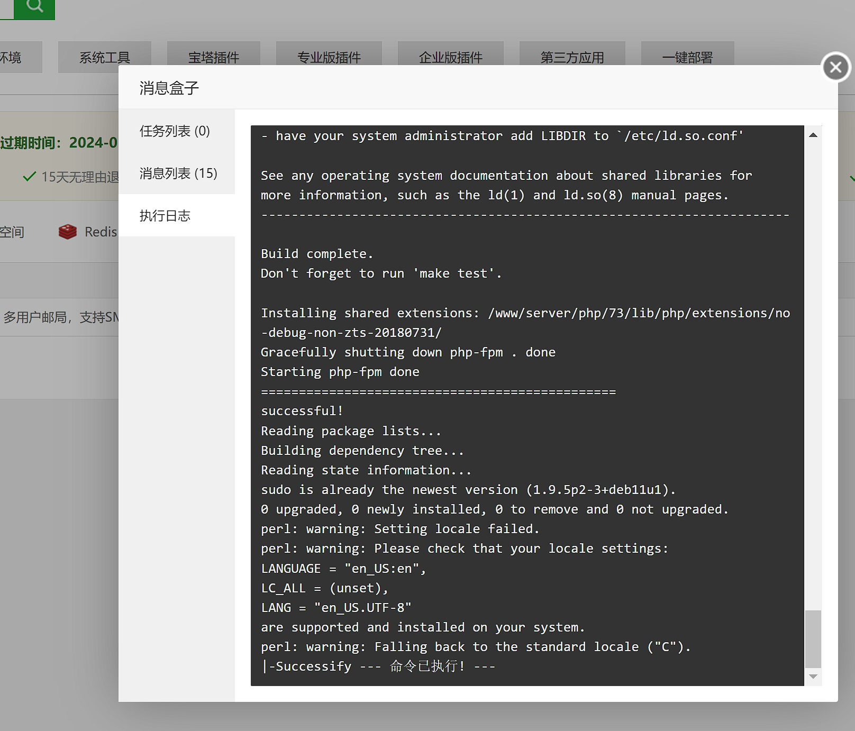This screenshot has width=855, height=731.
Task: Switch to 一键部署 category tab
Action: pyautogui.click(x=688, y=57)
